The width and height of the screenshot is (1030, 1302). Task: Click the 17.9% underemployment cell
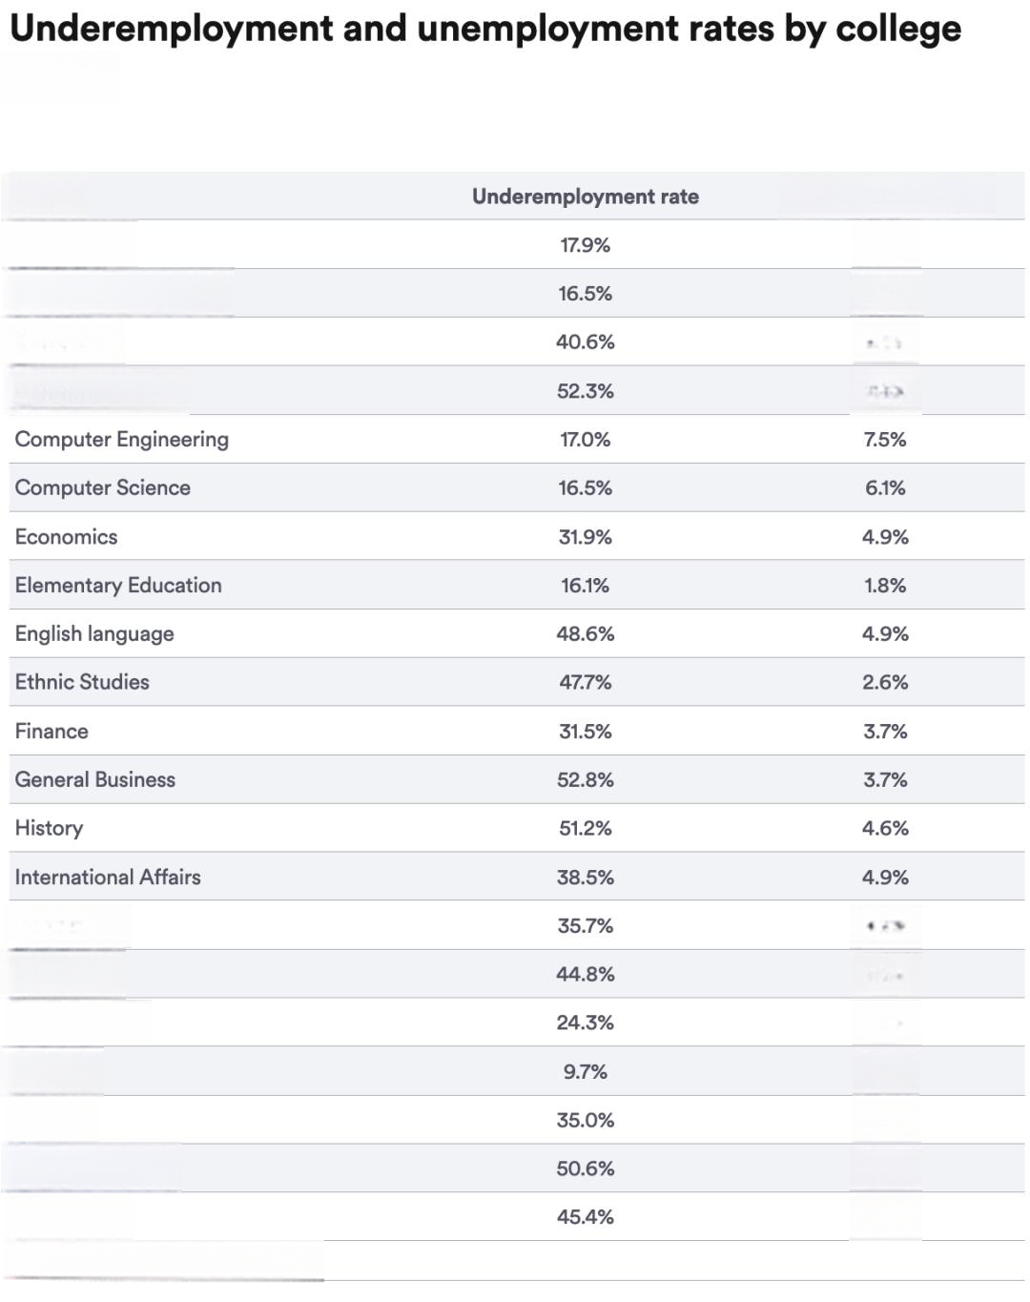(586, 245)
